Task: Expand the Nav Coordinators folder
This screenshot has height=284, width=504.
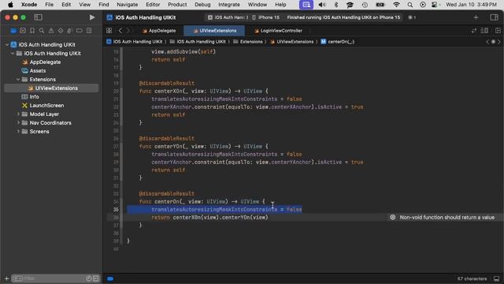Action: 18,123
